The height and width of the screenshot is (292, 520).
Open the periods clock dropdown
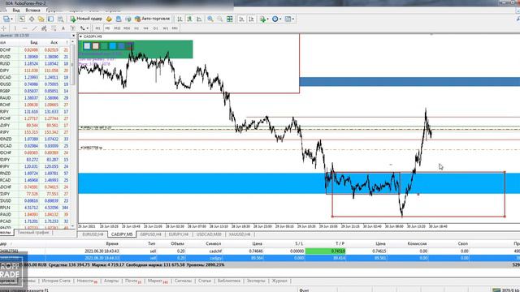(280, 19)
